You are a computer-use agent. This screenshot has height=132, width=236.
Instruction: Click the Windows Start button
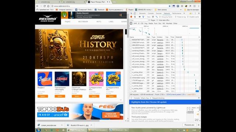coord(38,130)
